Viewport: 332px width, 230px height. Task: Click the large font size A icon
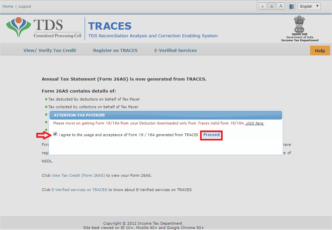(281, 6)
